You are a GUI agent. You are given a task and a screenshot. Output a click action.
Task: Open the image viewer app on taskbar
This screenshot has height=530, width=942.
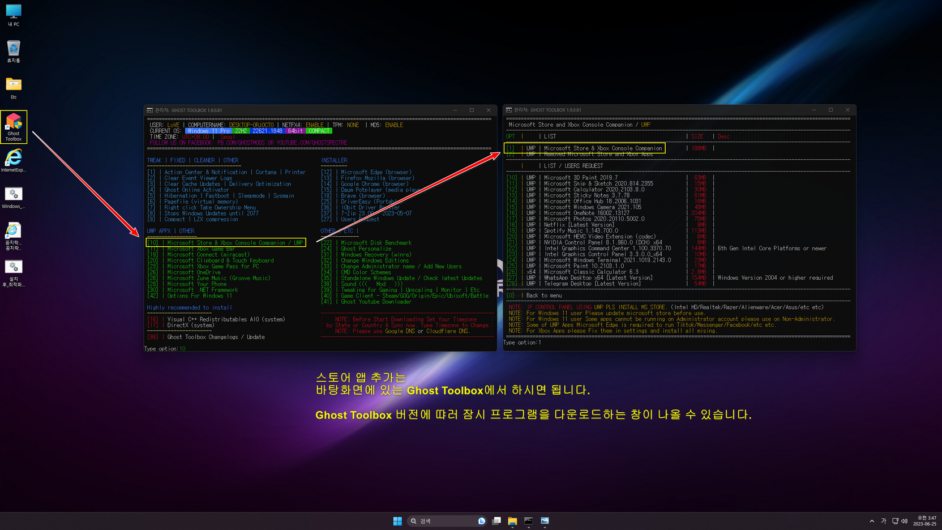[545, 521]
